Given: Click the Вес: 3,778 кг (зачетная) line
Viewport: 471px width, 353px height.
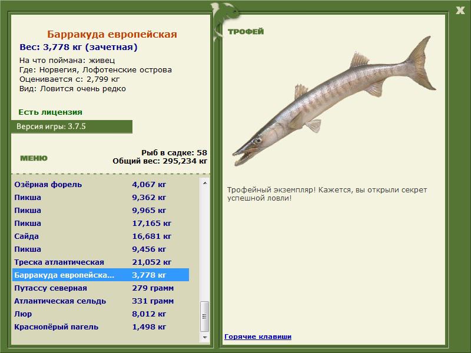Looking at the screenshot, I should pyautogui.click(x=78, y=47).
